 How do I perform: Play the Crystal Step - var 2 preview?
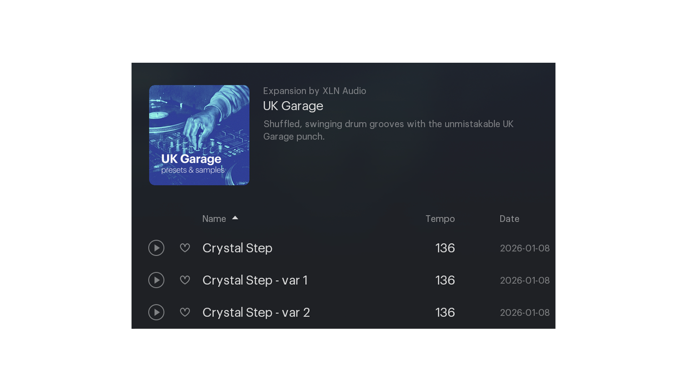(x=156, y=312)
